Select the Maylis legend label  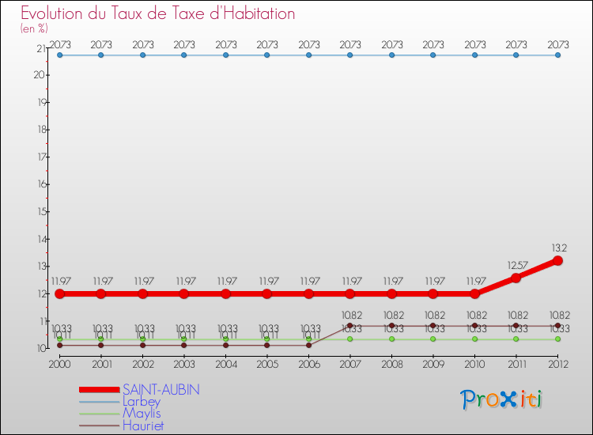[x=142, y=414]
